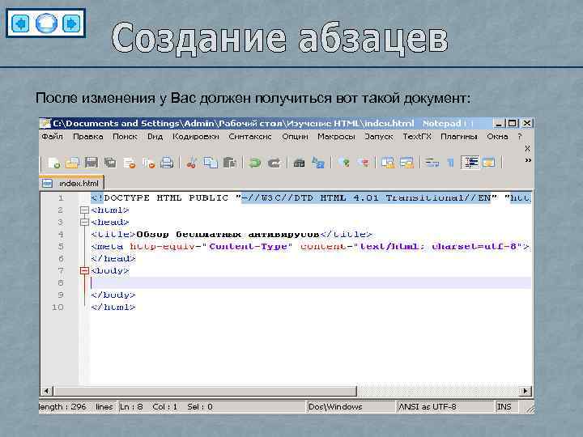Open Find with the binoculars icon
This screenshot has height=437, width=583.
point(299,163)
